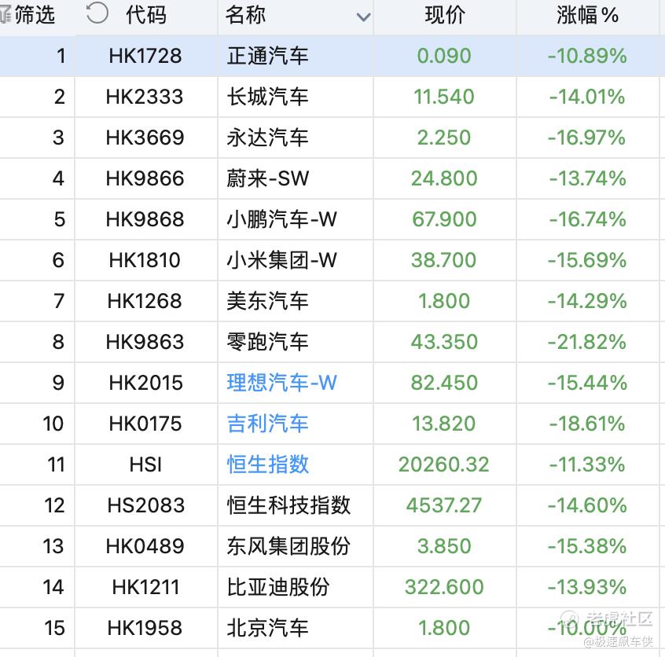Sort by the 涨幅% column header

[587, 15]
